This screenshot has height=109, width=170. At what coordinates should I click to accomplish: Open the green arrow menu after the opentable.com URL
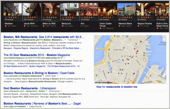pyautogui.click(x=43, y=76)
